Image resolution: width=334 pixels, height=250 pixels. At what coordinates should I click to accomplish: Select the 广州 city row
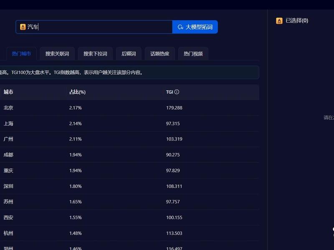pos(129,139)
